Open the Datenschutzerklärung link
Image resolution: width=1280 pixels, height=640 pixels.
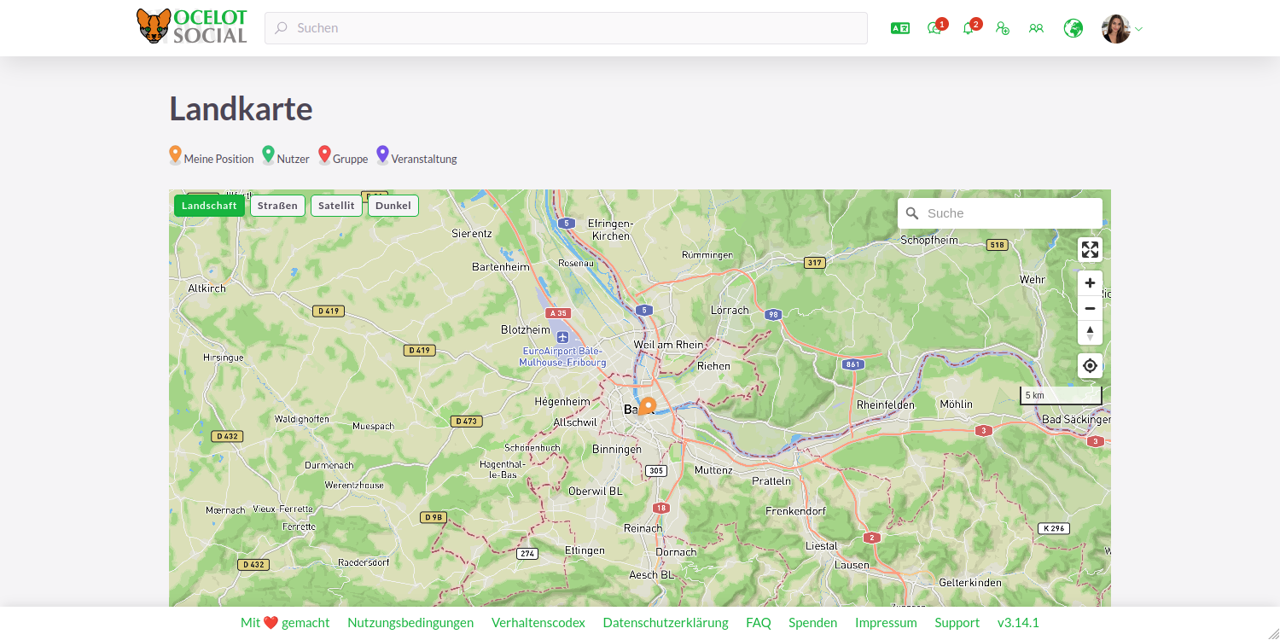666,622
